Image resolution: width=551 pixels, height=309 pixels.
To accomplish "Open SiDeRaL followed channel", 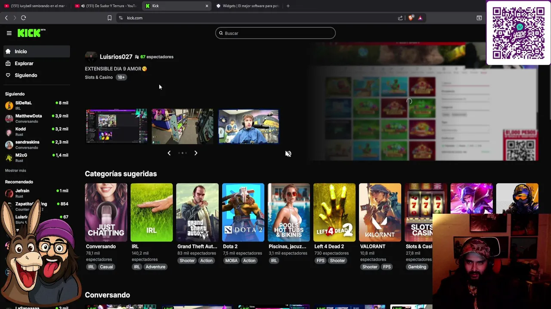I will (x=36, y=105).
